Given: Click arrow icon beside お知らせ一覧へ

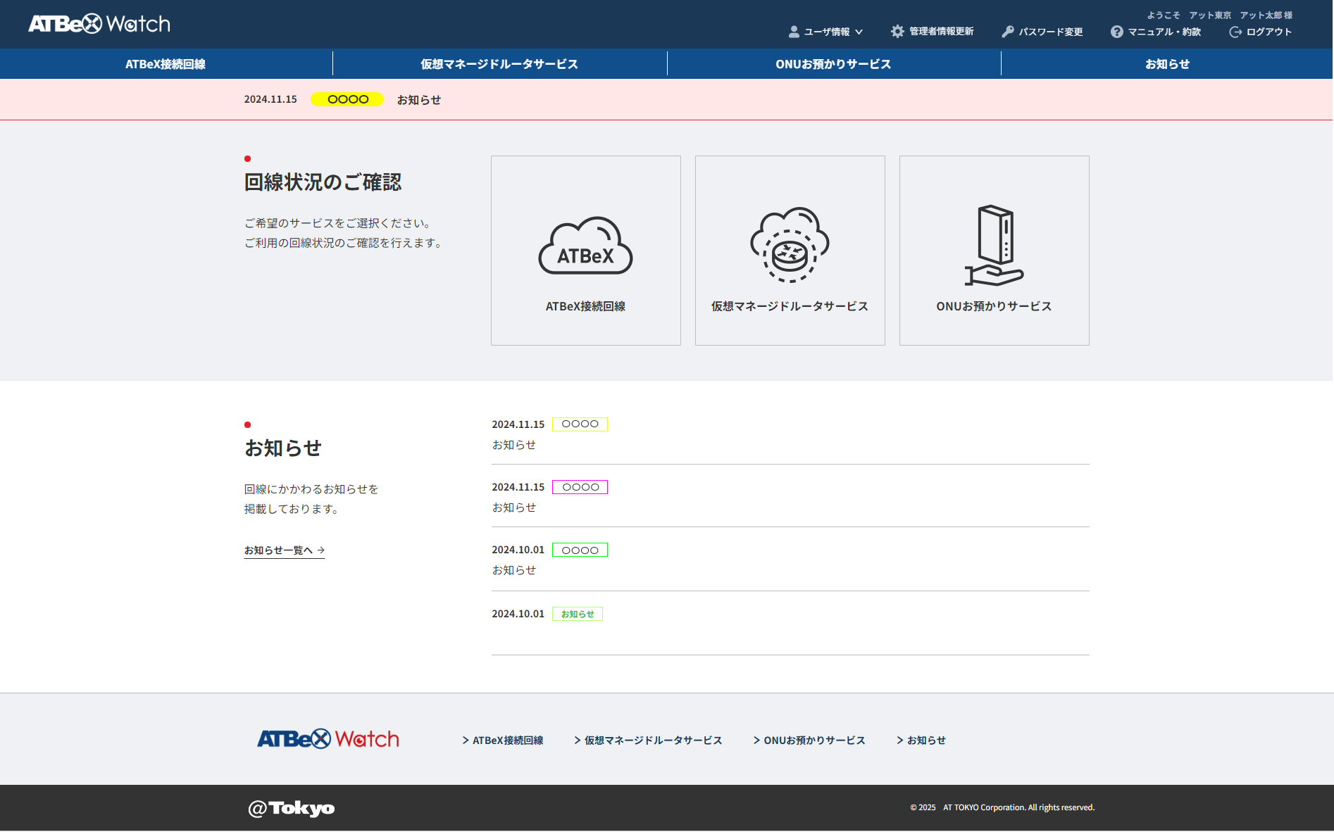Looking at the screenshot, I should point(321,550).
